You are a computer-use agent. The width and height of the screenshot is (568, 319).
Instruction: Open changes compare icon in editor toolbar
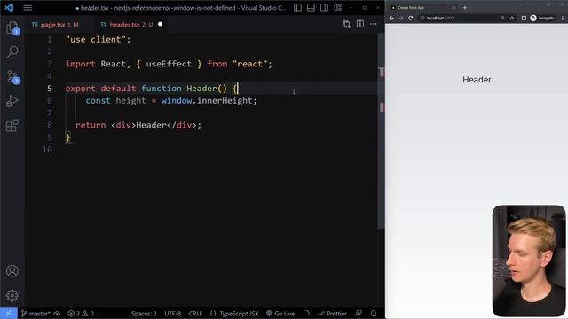tap(346, 24)
